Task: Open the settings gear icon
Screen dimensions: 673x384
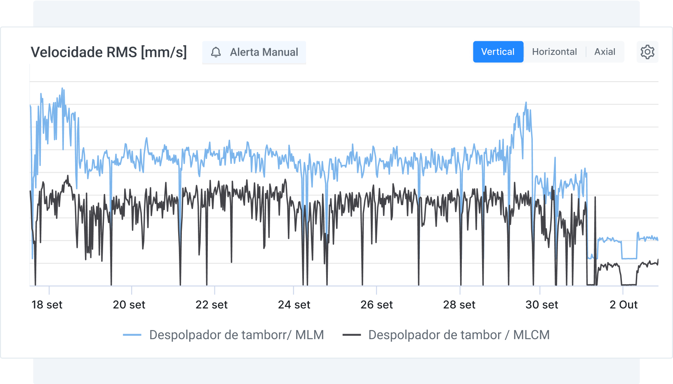Action: coord(647,52)
